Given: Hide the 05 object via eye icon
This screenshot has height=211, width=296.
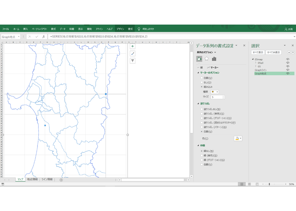Looking at the screenshot, I should (x=288, y=66).
